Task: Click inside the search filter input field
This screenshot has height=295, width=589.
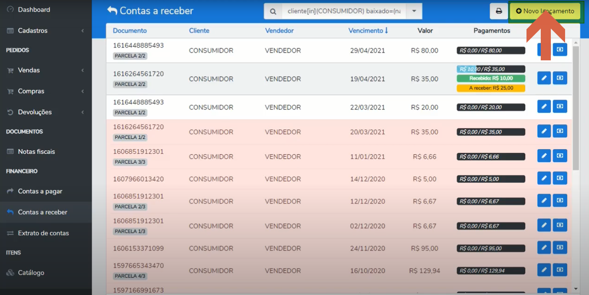Action: 344,11
